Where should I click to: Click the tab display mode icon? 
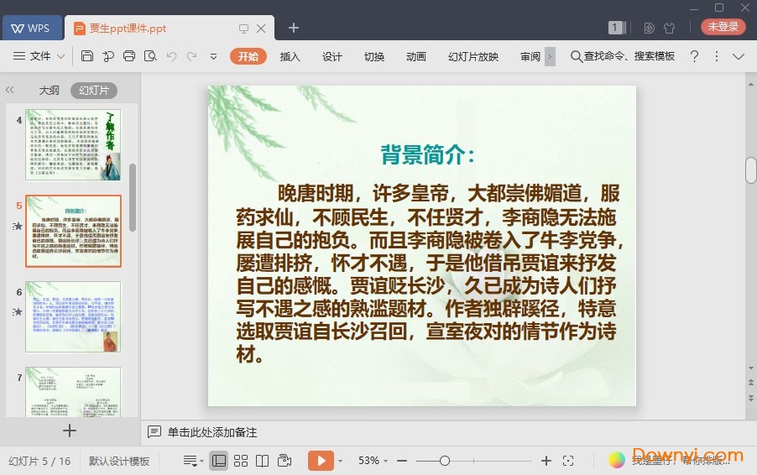tap(244, 29)
